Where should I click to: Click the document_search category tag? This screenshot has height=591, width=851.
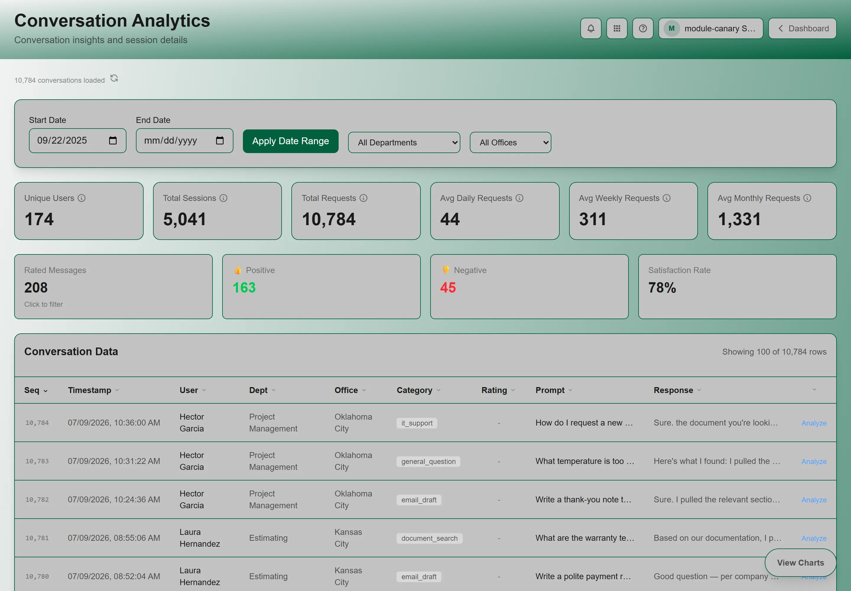(429, 539)
